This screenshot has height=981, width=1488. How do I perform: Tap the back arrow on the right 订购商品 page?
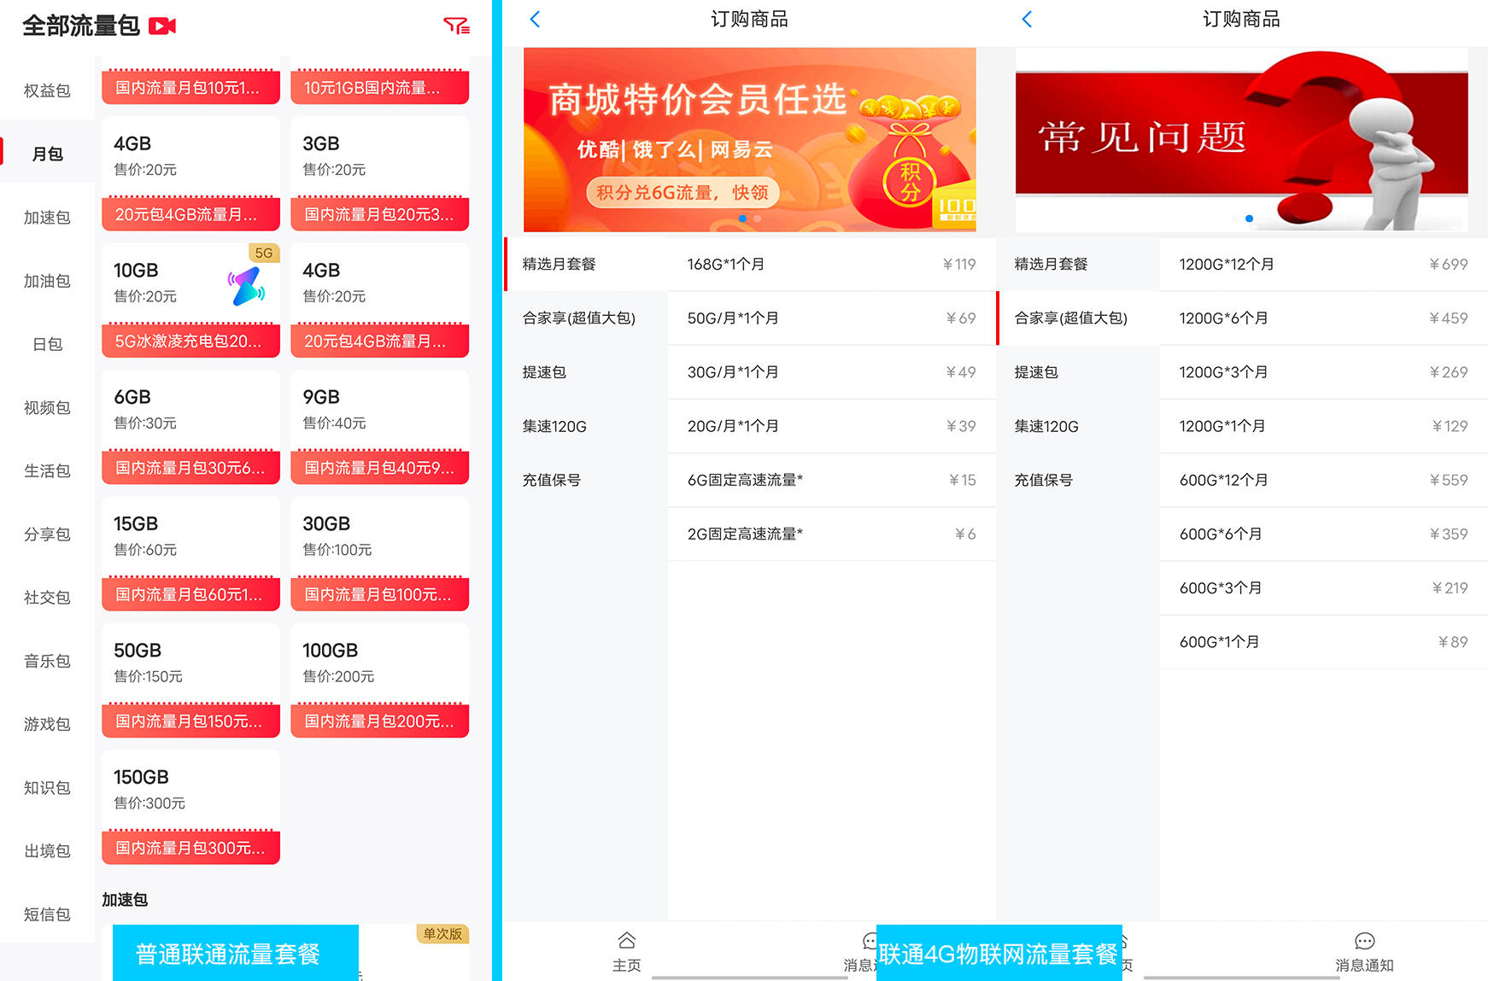pyautogui.click(x=1027, y=19)
